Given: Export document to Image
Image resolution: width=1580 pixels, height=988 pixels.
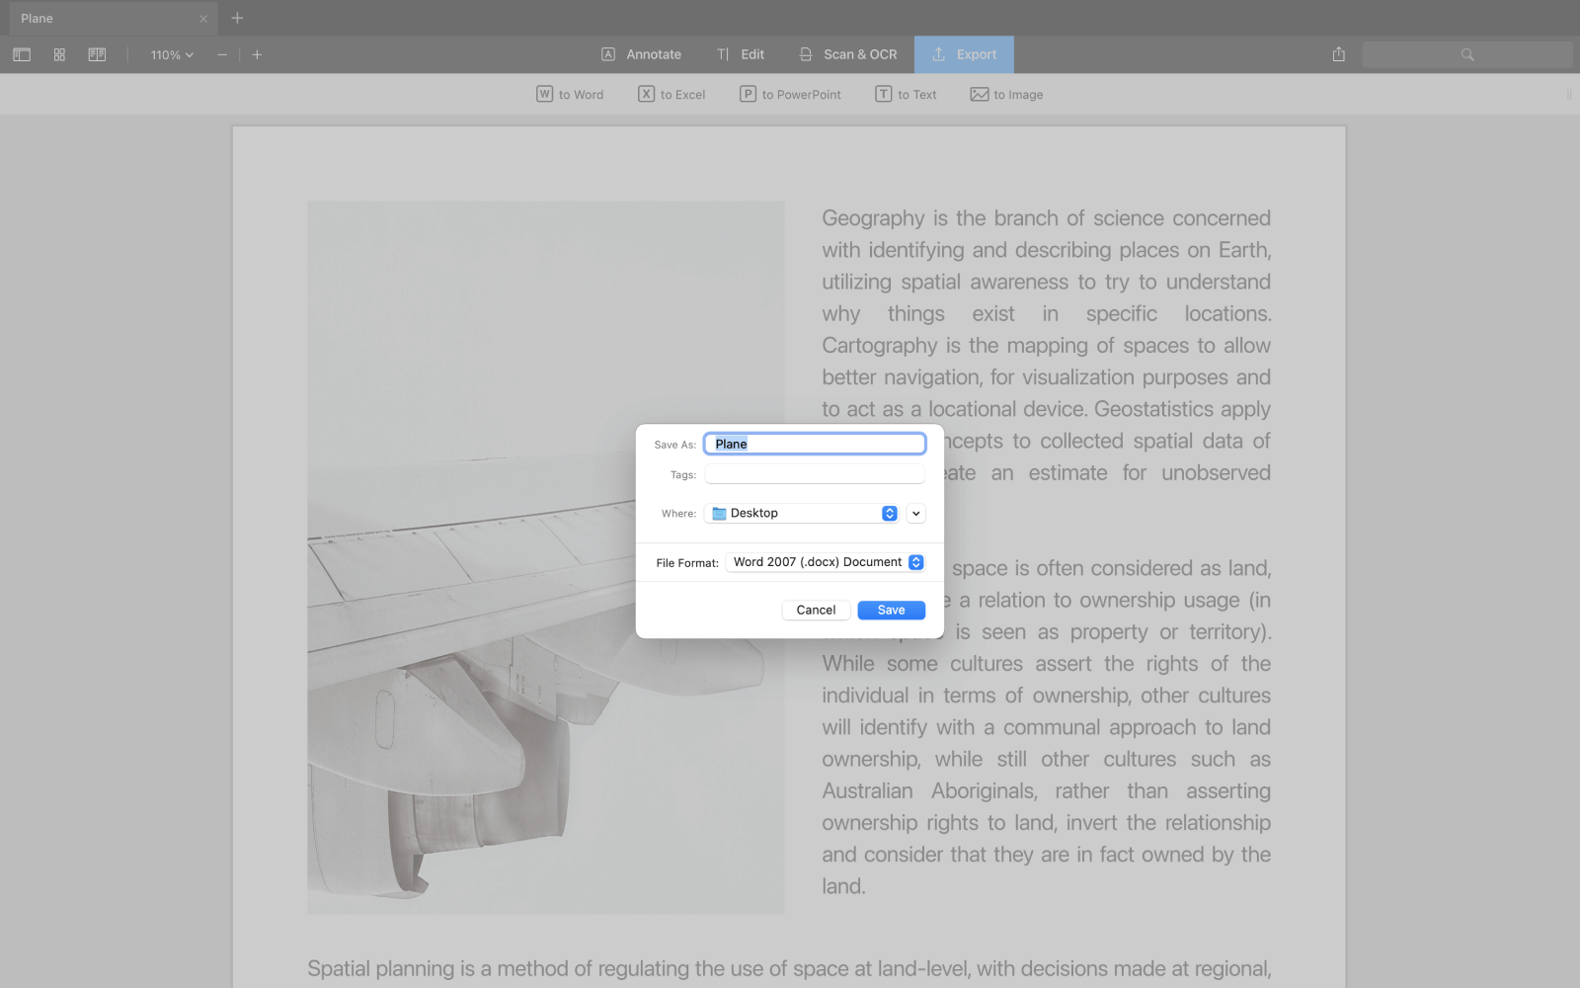Looking at the screenshot, I should pyautogui.click(x=1006, y=95).
